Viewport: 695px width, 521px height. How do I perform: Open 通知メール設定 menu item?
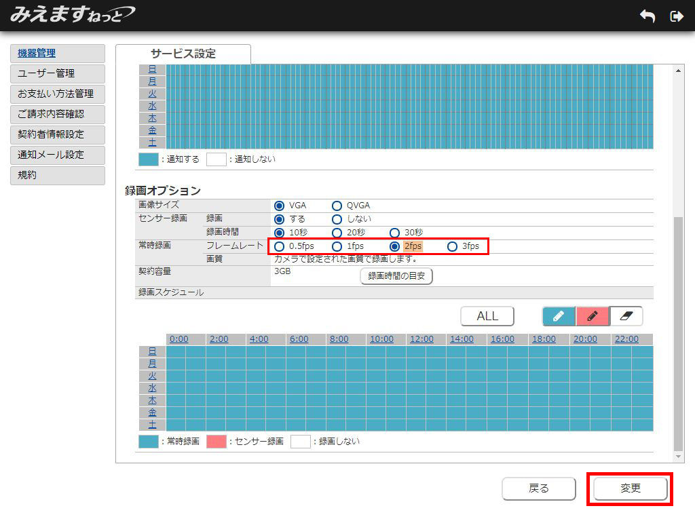58,155
